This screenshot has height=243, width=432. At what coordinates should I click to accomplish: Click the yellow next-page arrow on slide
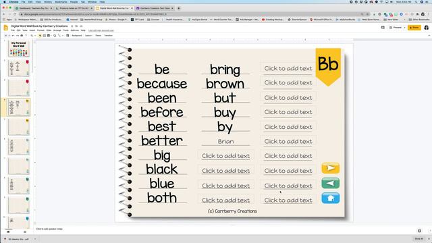[x=330, y=168]
